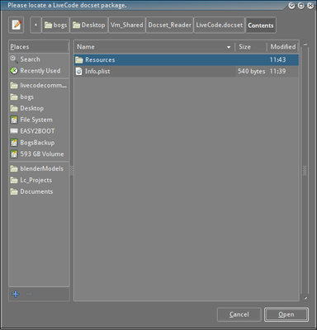Sort files by Size column
Screen dimensions: 317x330
click(x=251, y=47)
